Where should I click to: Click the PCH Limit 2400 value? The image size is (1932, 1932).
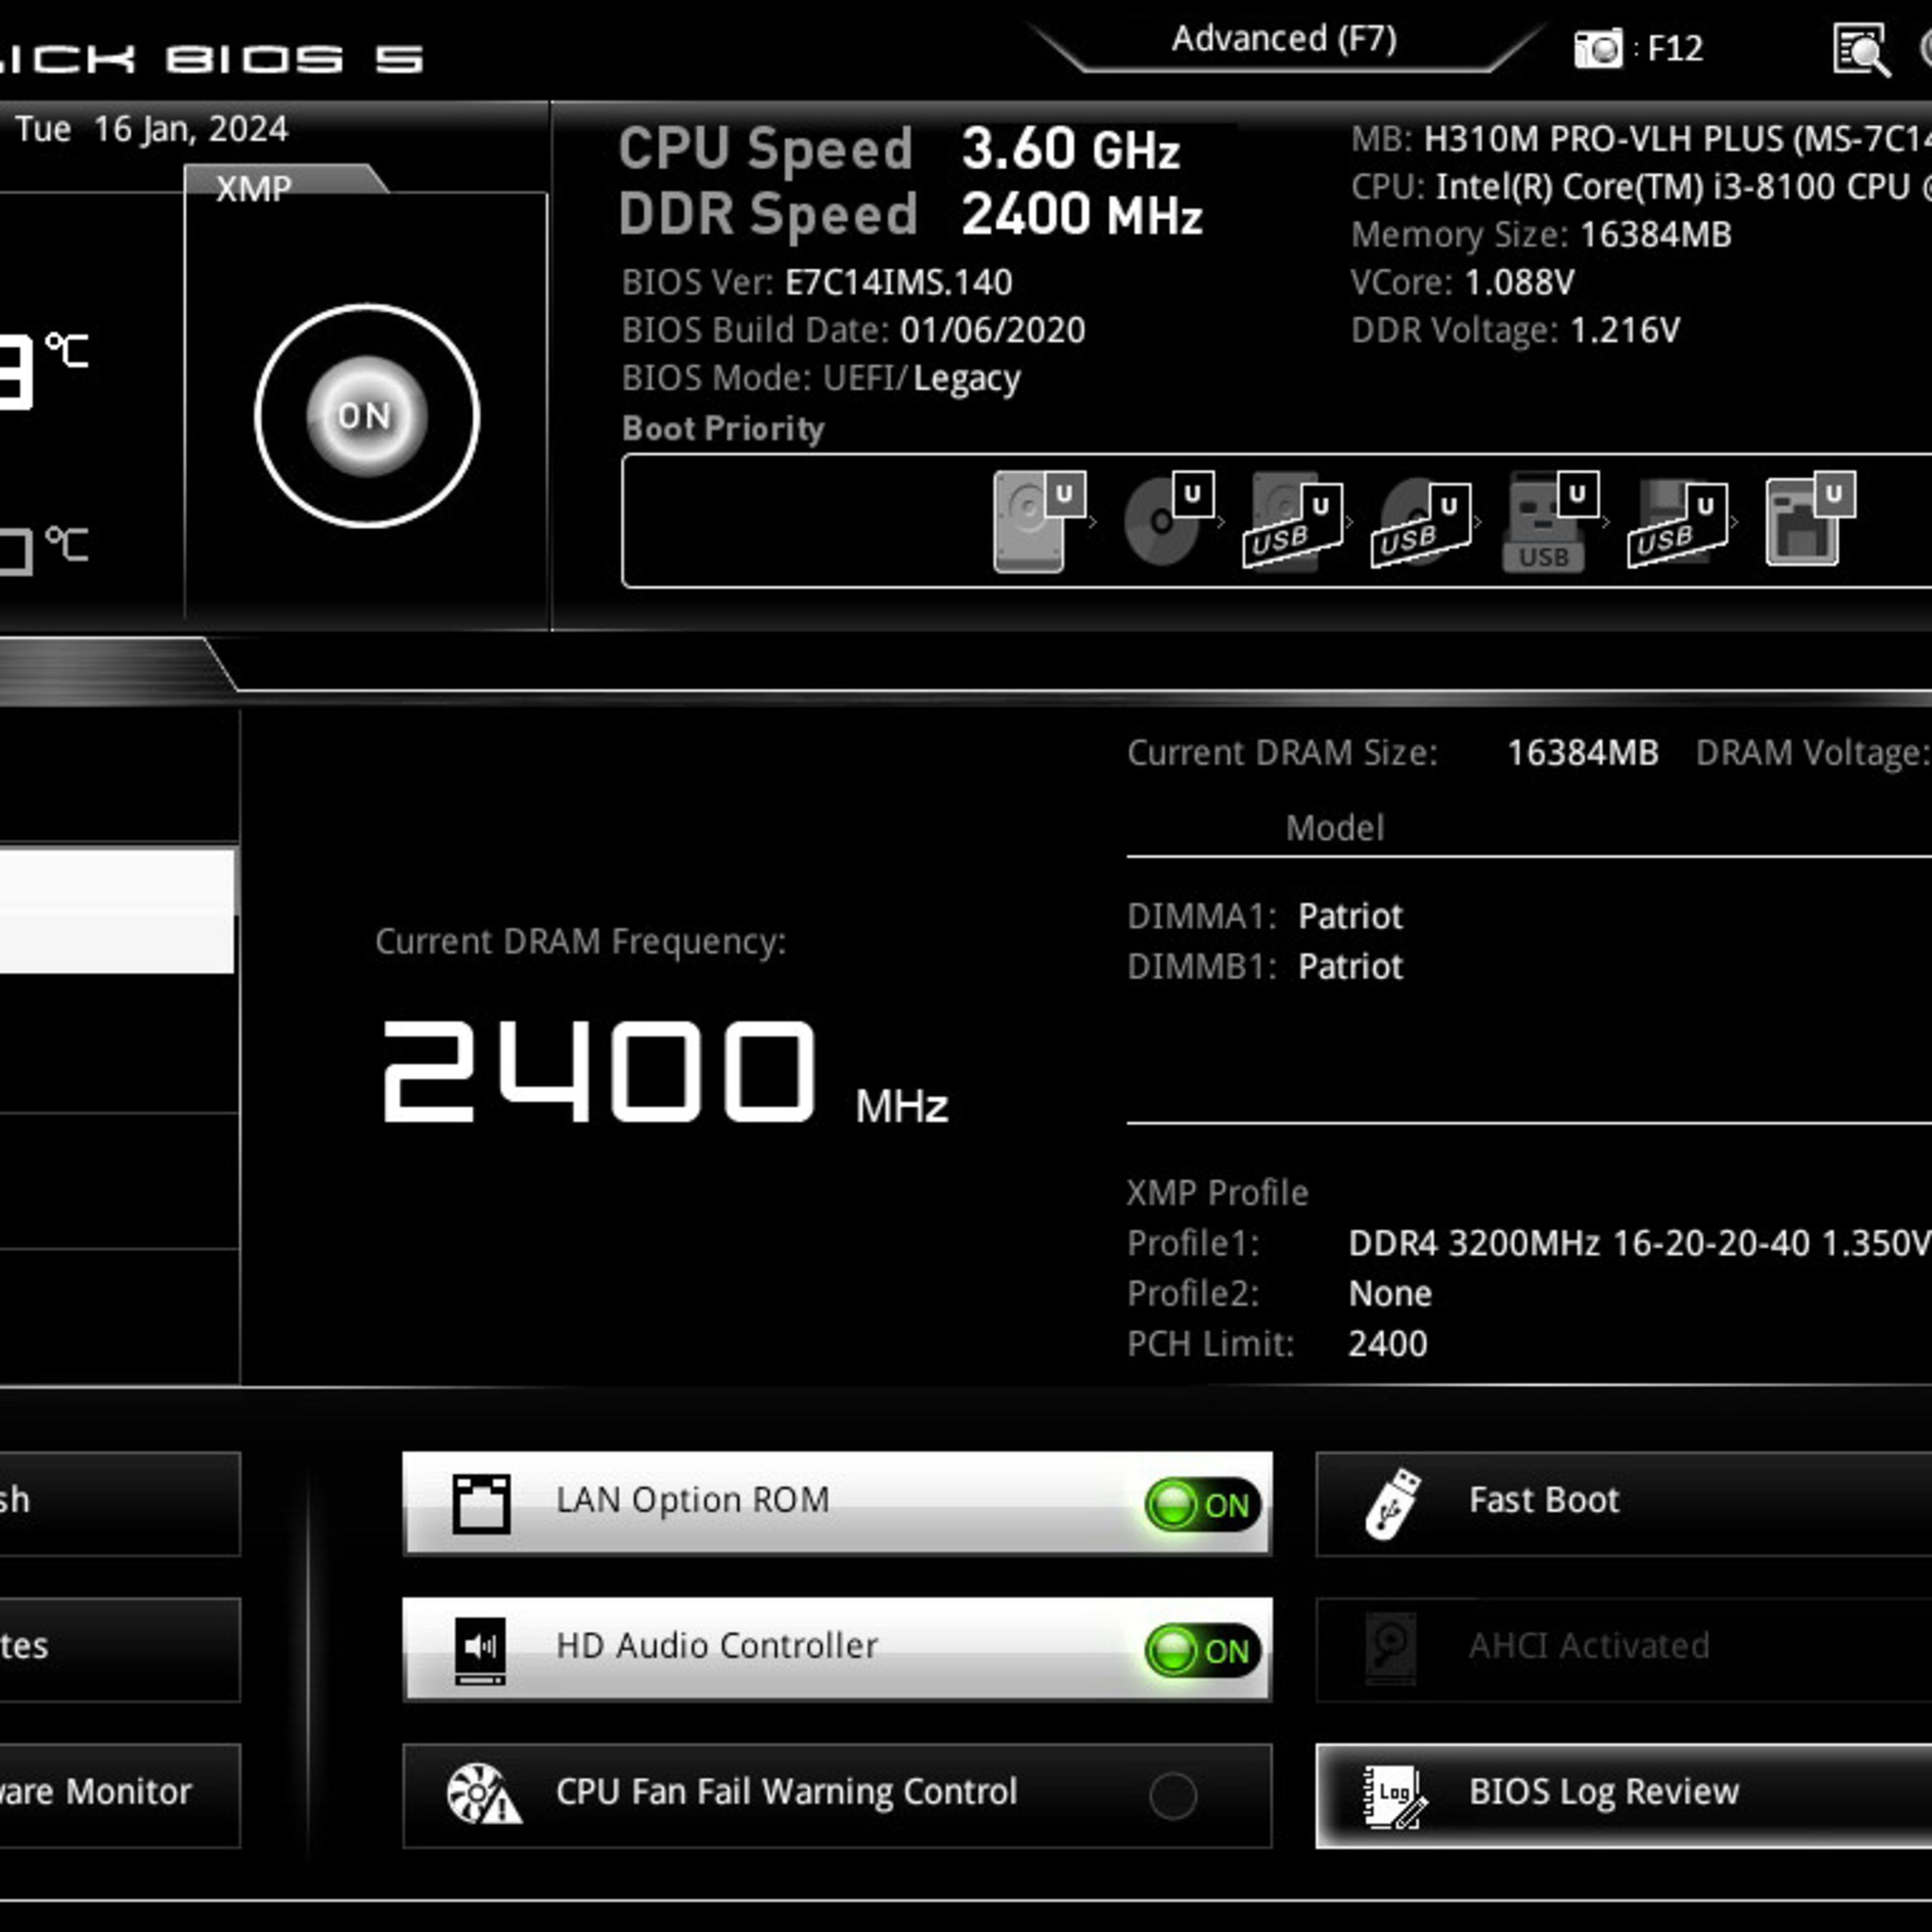pyautogui.click(x=1387, y=1343)
